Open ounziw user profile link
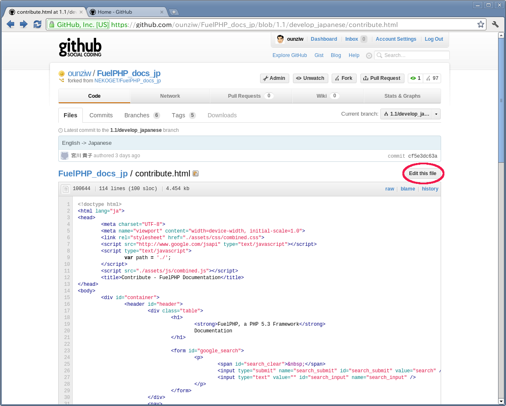Viewport: 506px width, 406px height. 79,73
